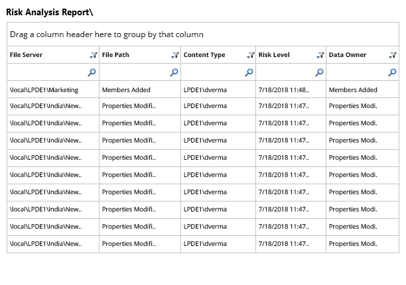The width and height of the screenshot is (406, 285).
Task: Click the group-by panel drag area text
Action: tap(106, 34)
